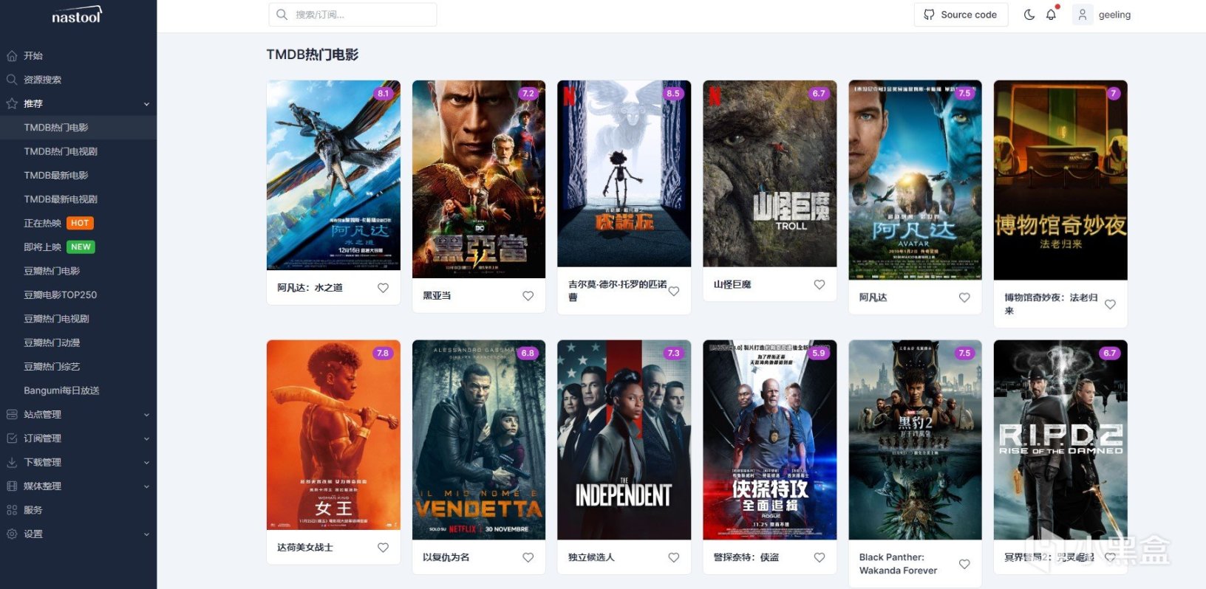Expand the 下载管理 chevron
Image resolution: width=1206 pixels, height=589 pixels.
coord(146,463)
